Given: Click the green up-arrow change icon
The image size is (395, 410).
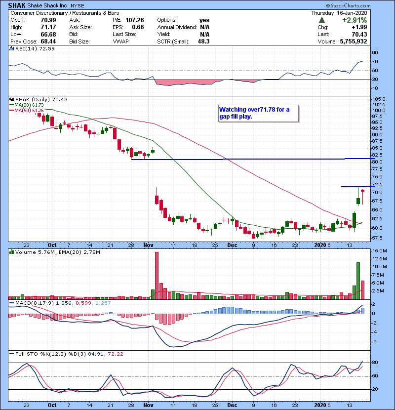Looking at the screenshot, I should pyautogui.click(x=322, y=20).
